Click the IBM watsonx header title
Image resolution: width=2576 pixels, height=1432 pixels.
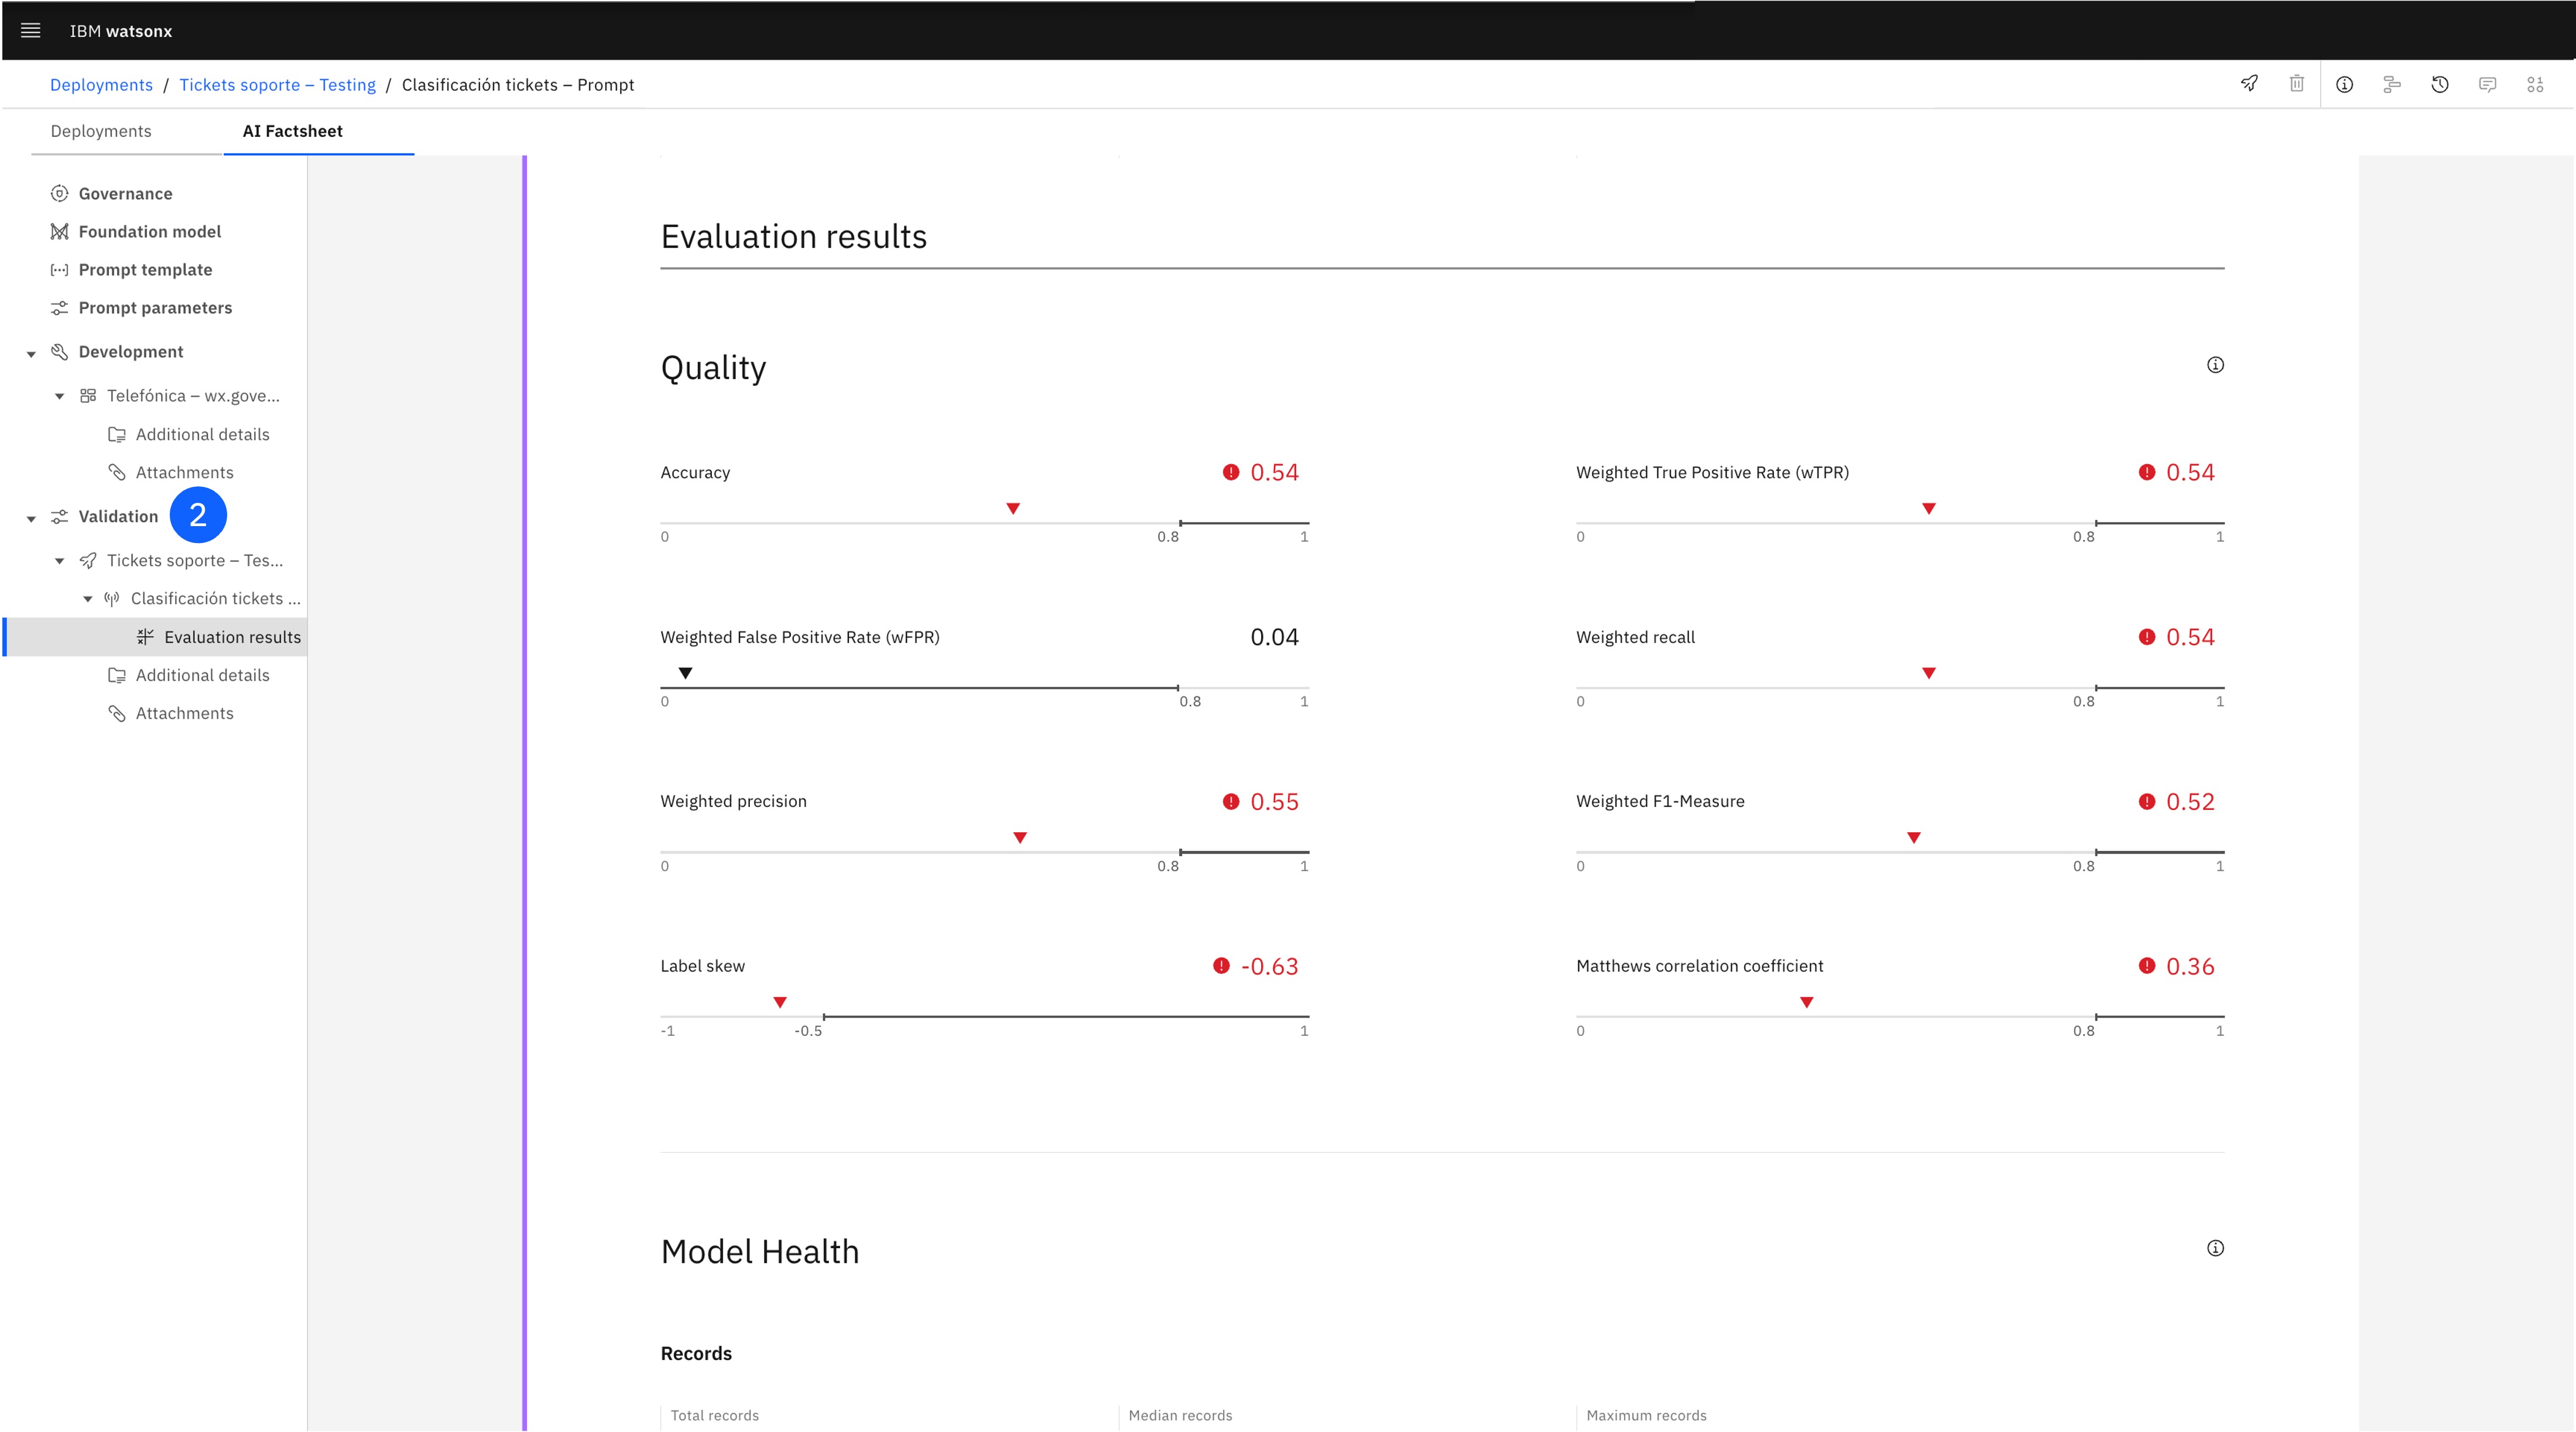coord(121,31)
